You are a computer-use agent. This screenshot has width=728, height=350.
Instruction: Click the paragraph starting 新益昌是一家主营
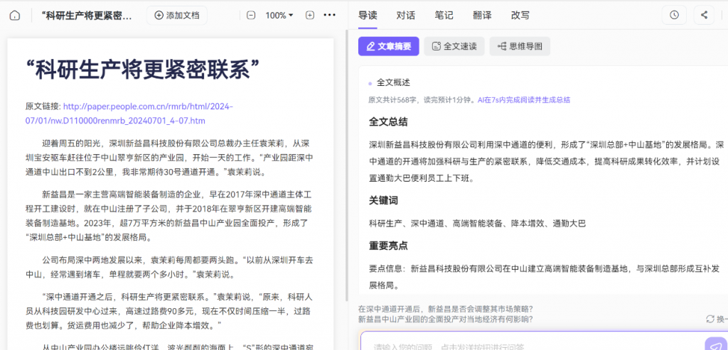tap(169, 216)
